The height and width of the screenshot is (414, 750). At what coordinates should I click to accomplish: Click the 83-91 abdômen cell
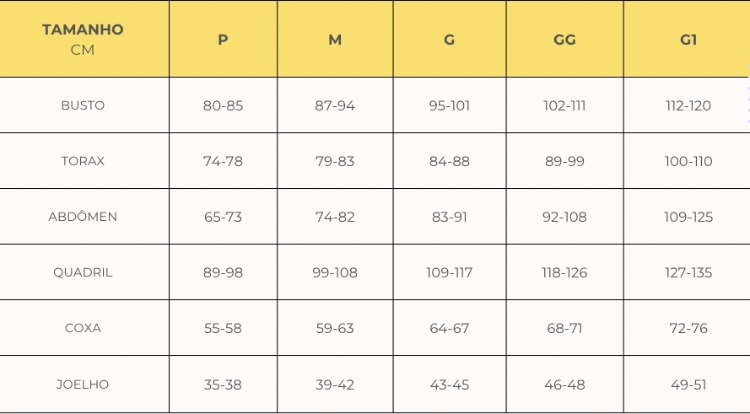pyautogui.click(x=449, y=217)
